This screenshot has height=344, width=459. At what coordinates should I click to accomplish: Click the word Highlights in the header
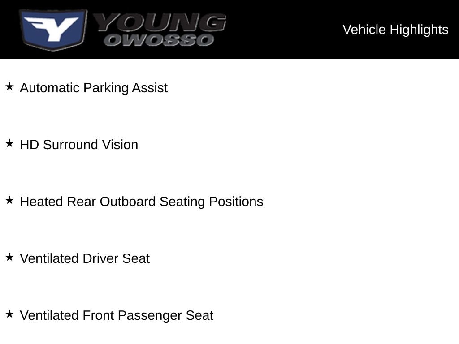click(x=419, y=30)
